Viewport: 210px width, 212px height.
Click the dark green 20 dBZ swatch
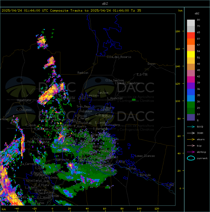point(191,111)
